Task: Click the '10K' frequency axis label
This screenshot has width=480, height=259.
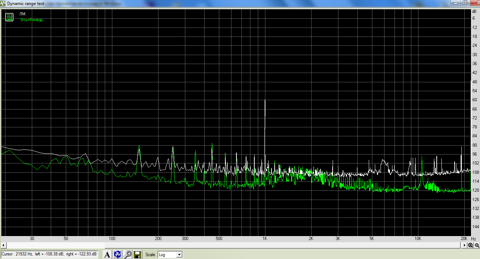Action: [x=417, y=239]
